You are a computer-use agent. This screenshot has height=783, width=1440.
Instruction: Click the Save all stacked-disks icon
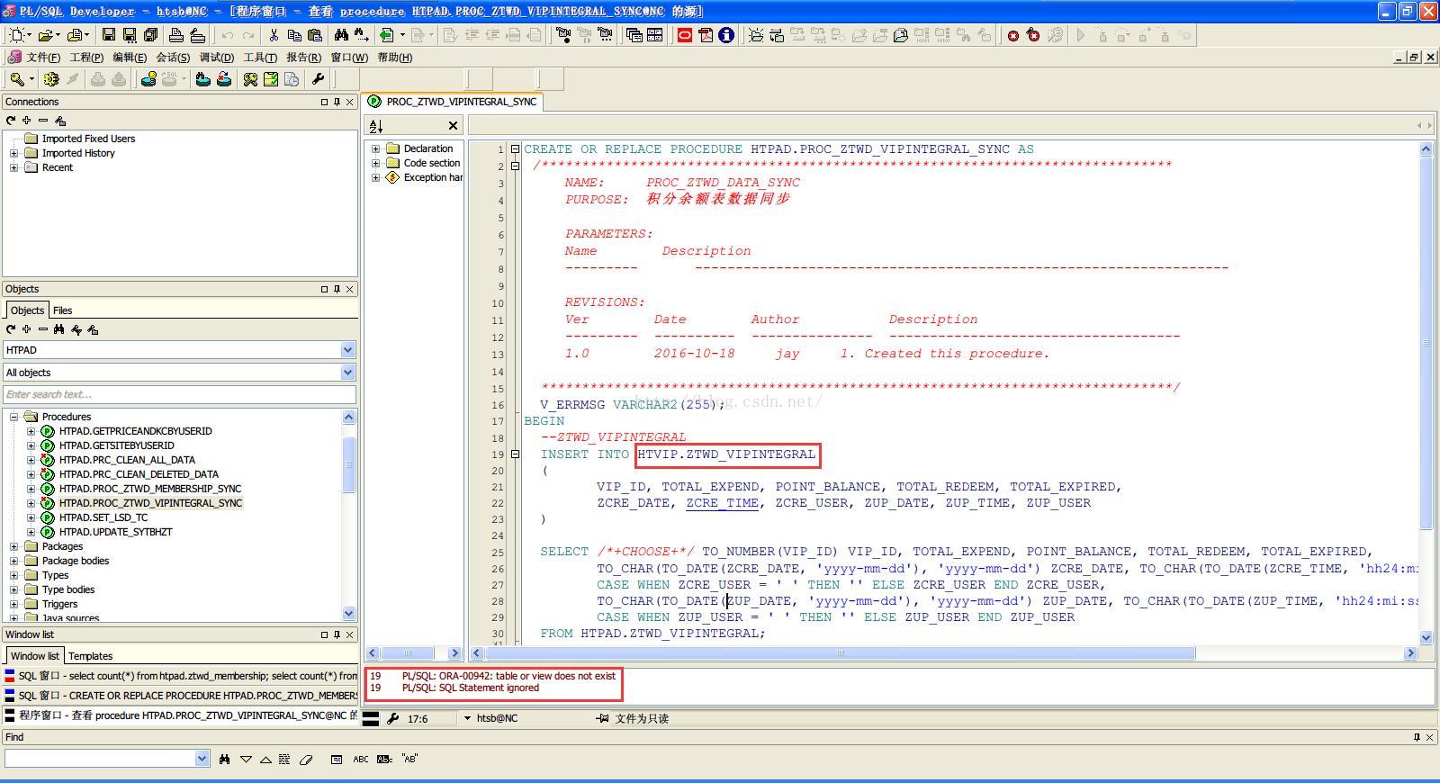(150, 35)
